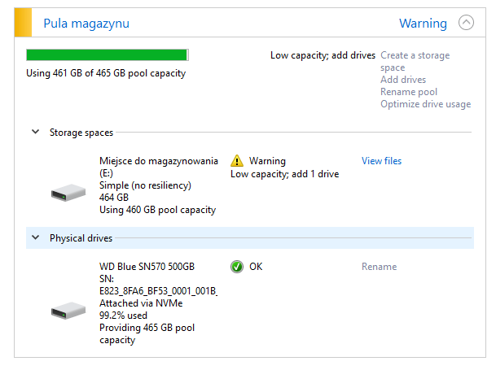Screen dimensions: 496x370
Task: Collapse the Storage spaces section
Action: pyautogui.click(x=36, y=132)
